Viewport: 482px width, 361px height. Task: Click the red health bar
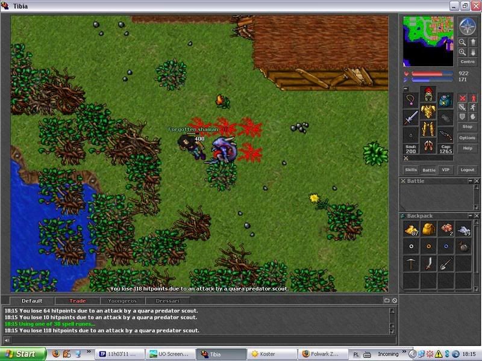(432, 73)
